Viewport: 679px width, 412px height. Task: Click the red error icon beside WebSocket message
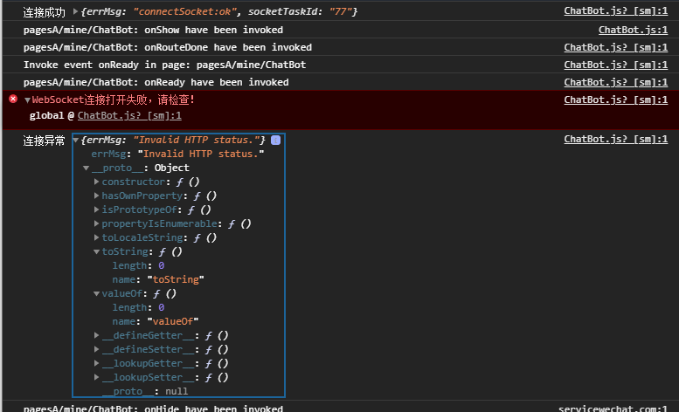13,99
